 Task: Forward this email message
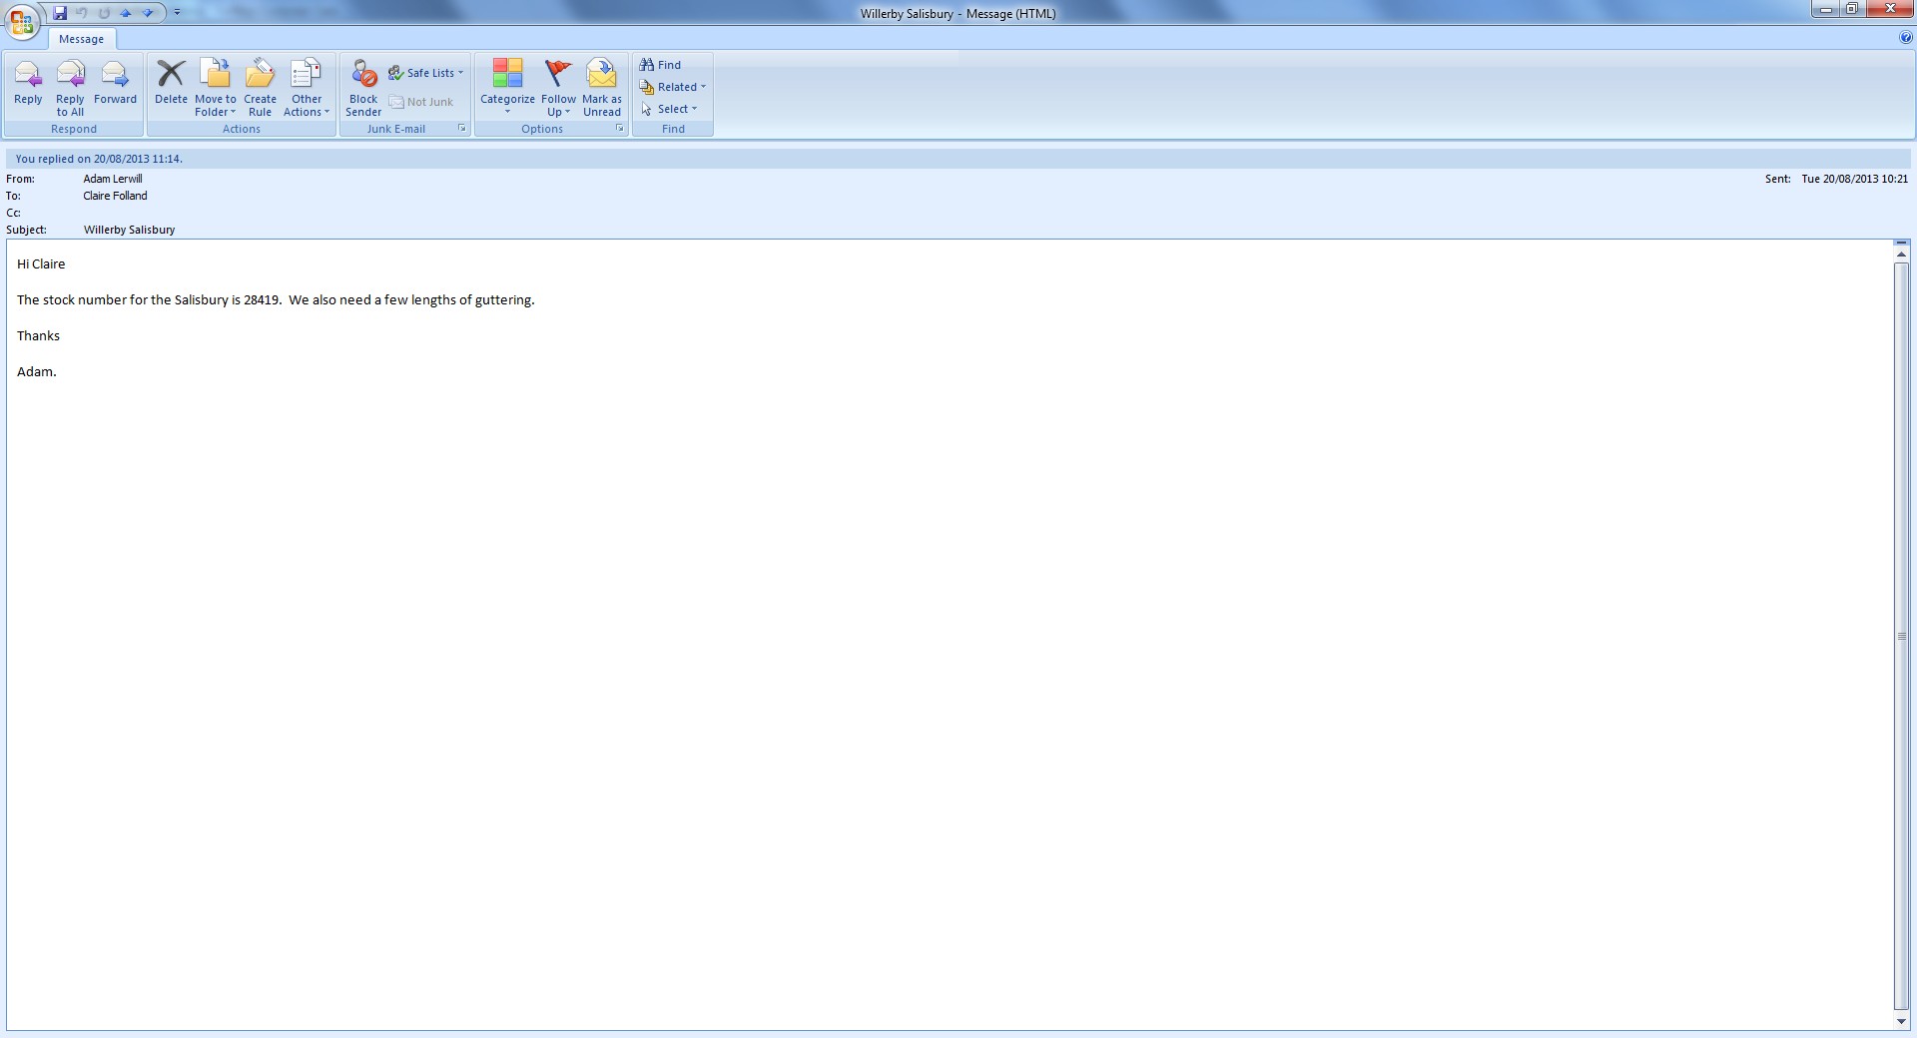click(x=115, y=83)
